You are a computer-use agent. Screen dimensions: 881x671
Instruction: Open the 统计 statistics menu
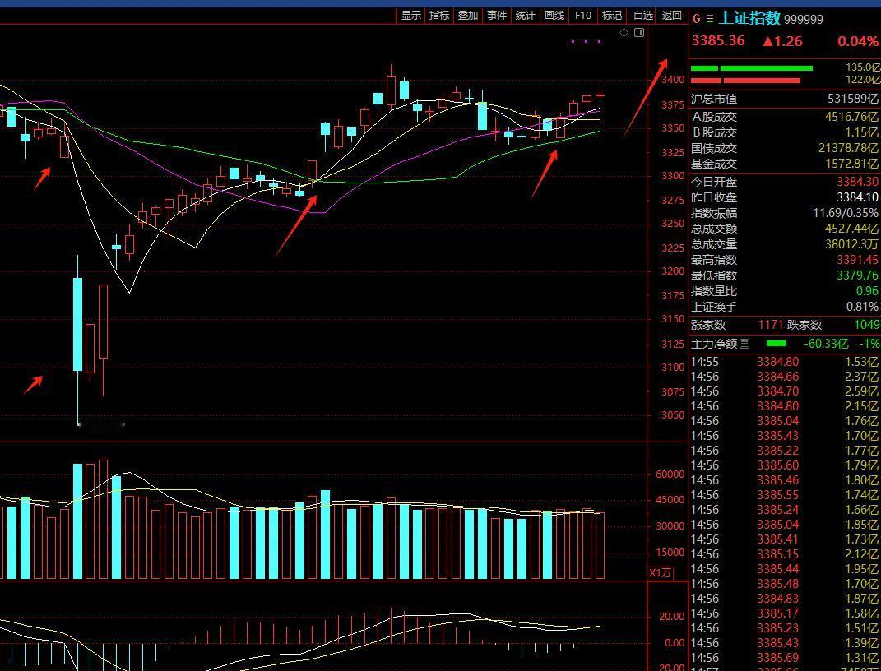click(526, 16)
